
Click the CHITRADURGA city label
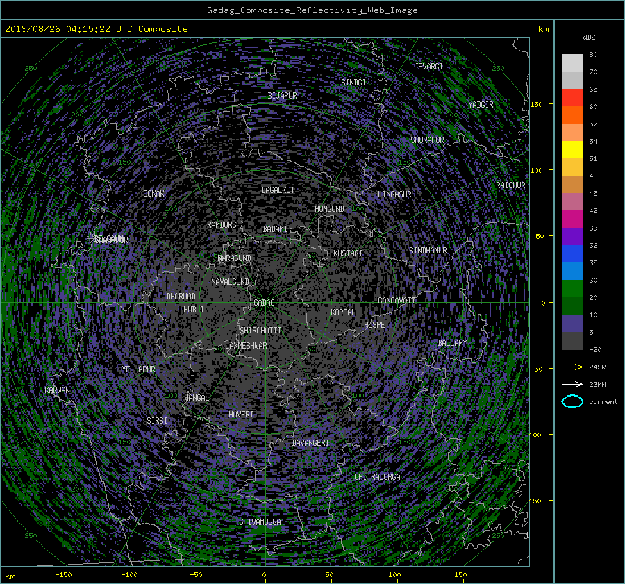pyautogui.click(x=378, y=477)
